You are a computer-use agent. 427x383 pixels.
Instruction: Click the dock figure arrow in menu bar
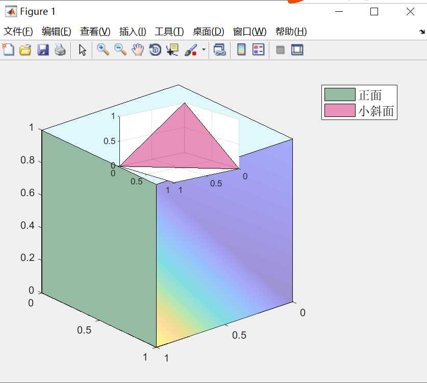422,32
